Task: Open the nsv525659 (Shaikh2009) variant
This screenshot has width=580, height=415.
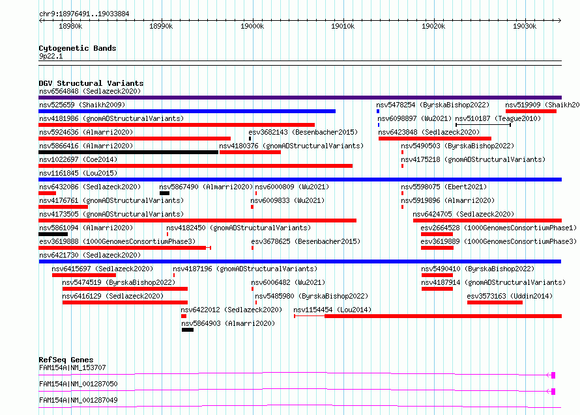Action: tap(82, 105)
